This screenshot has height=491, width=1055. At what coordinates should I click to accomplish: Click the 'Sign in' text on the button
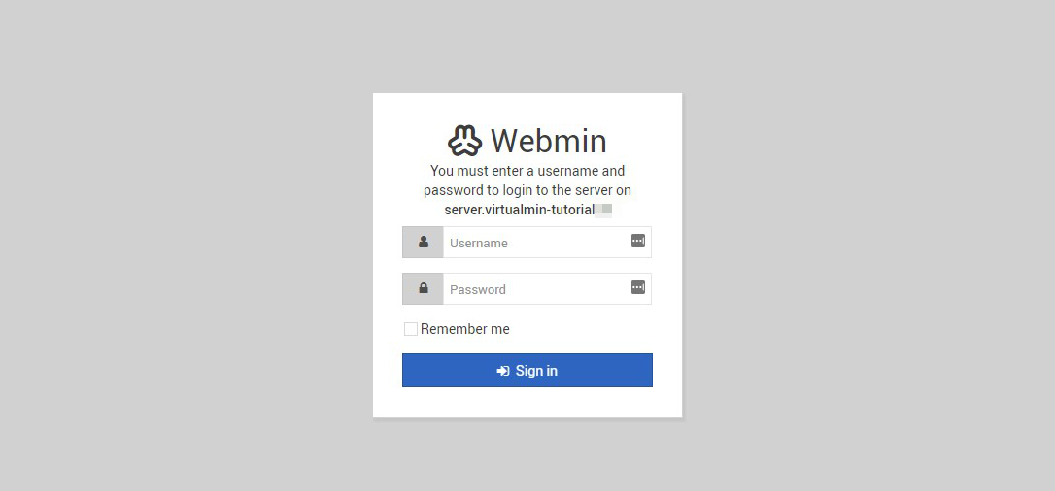536,371
